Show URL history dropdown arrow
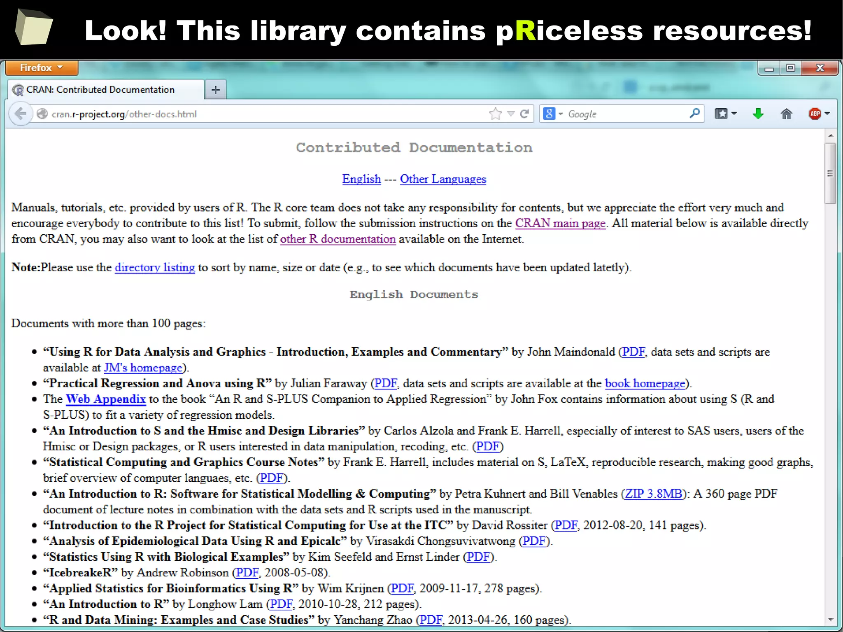The image size is (843, 632). pos(511,114)
